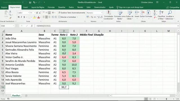The width and height of the screenshot is (180, 101).
Task: Open the Classificar e Filtrar dropdown
Action: [161, 15]
